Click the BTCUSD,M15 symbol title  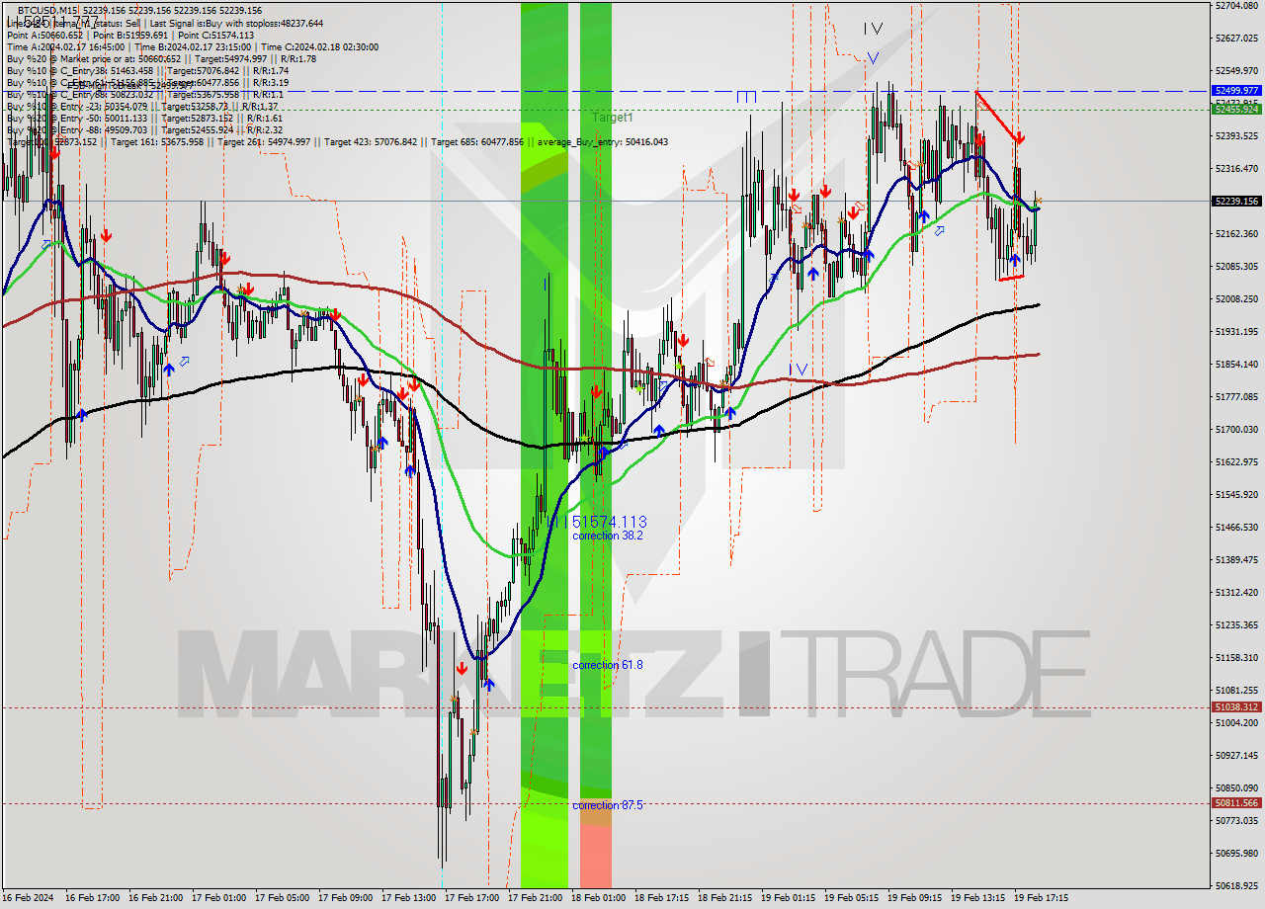click(47, 10)
